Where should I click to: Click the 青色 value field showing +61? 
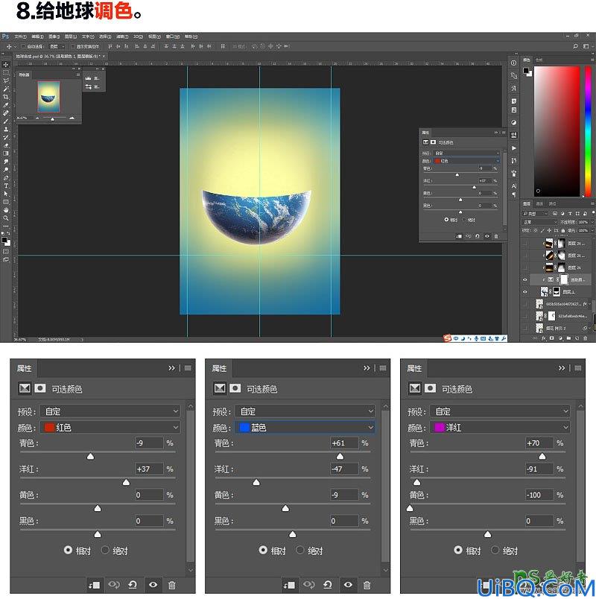tap(344, 443)
